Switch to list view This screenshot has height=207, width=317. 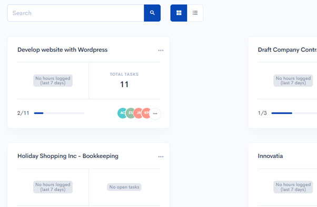(x=195, y=13)
